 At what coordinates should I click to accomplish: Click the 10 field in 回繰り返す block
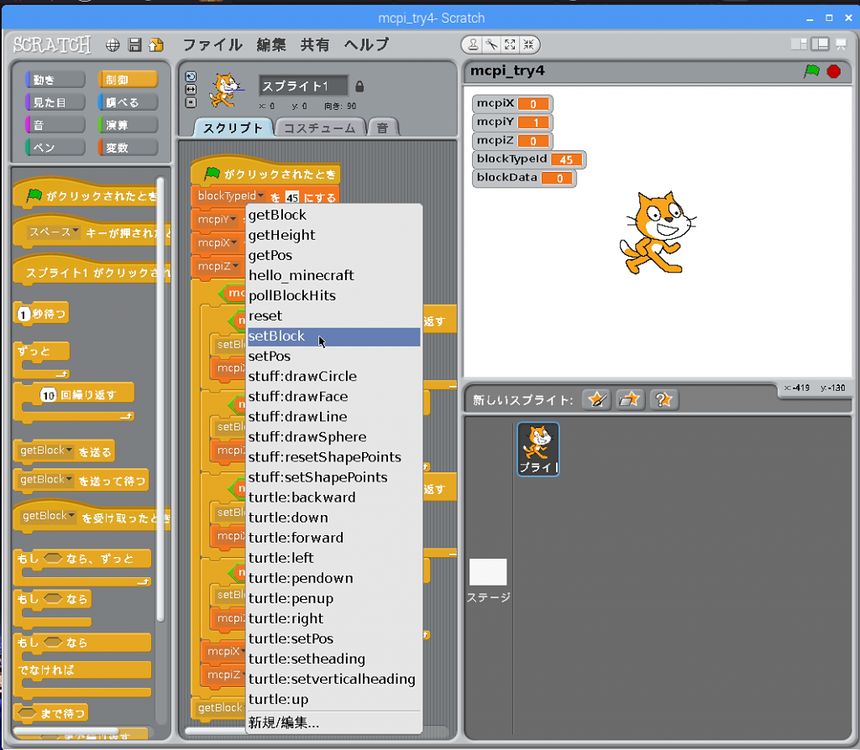tap(48, 395)
